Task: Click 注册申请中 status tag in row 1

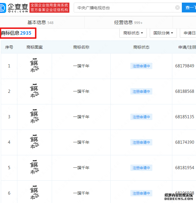Action: (x=141, y=66)
